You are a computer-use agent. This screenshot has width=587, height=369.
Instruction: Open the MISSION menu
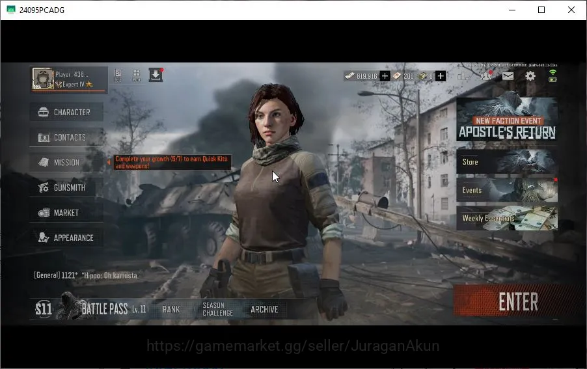(x=66, y=163)
